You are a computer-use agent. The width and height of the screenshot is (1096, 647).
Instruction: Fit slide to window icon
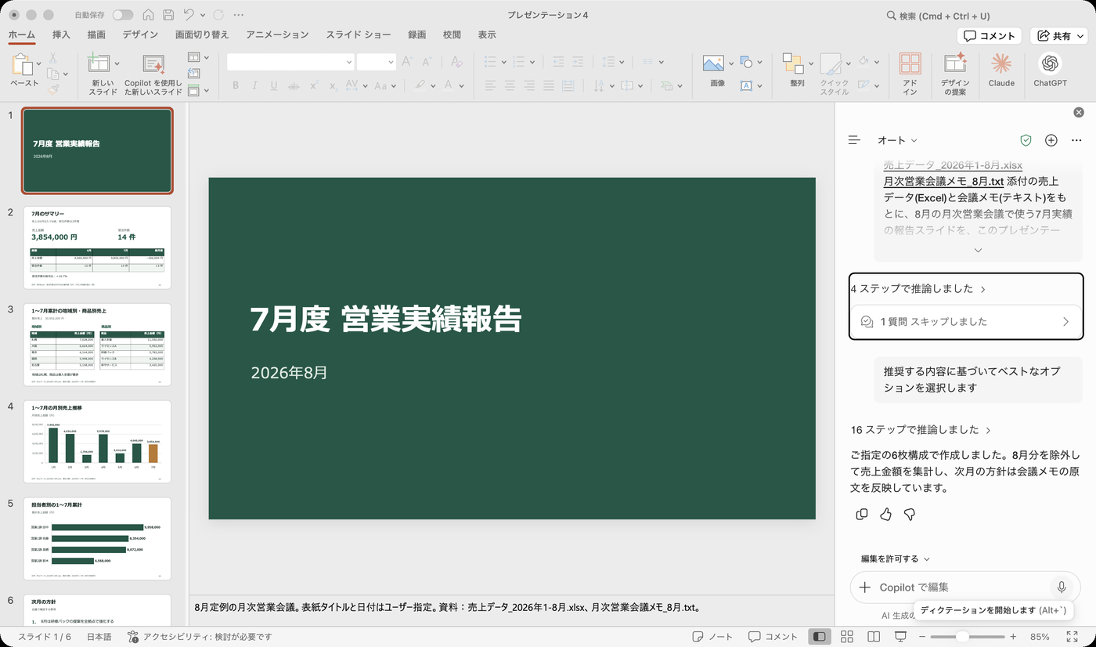coord(1073,637)
